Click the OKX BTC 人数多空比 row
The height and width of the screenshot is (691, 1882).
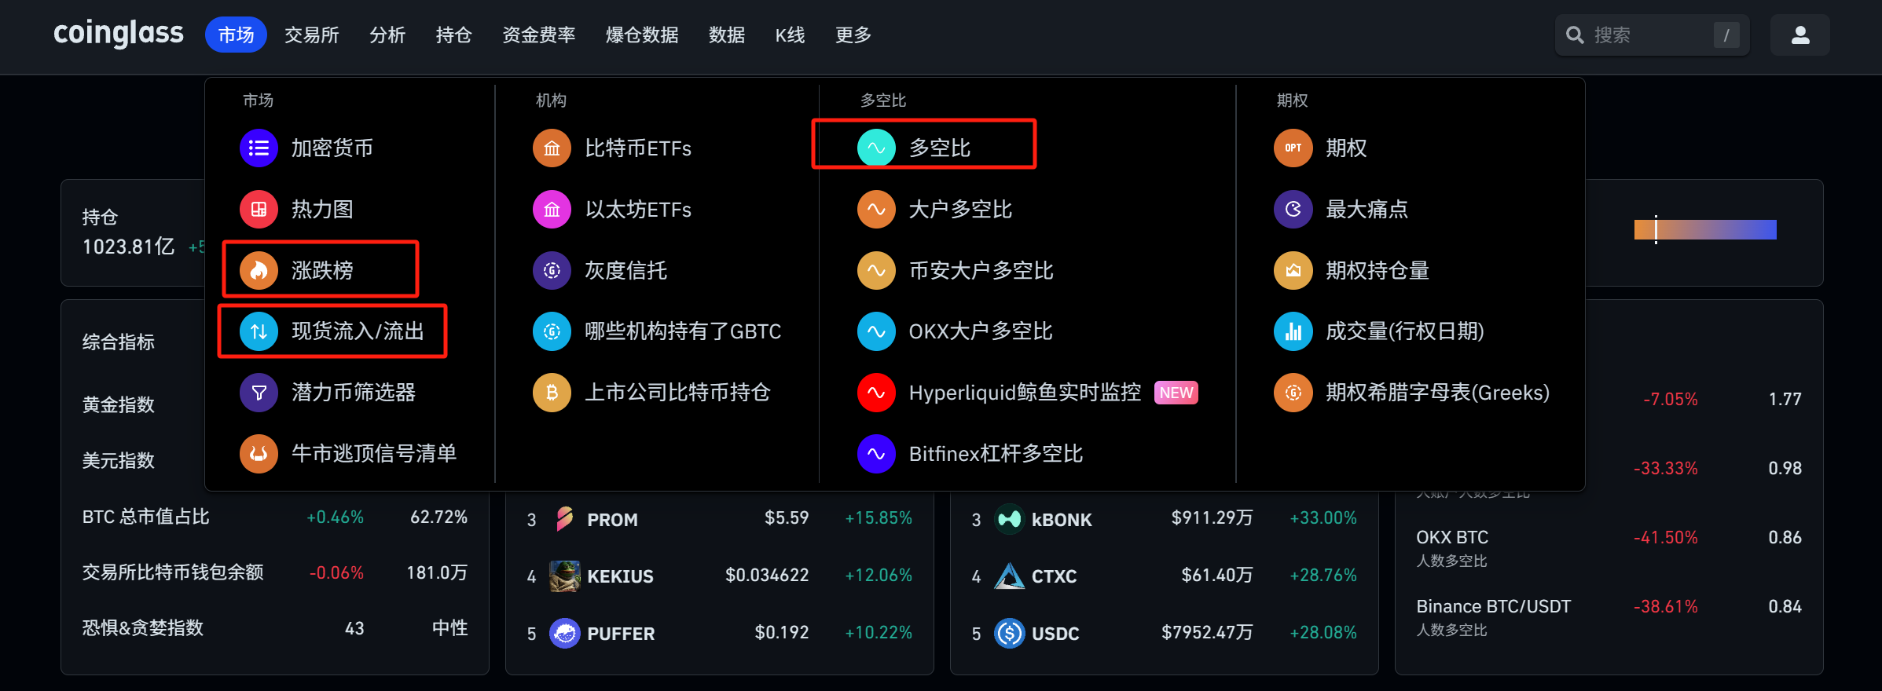tap(1609, 547)
